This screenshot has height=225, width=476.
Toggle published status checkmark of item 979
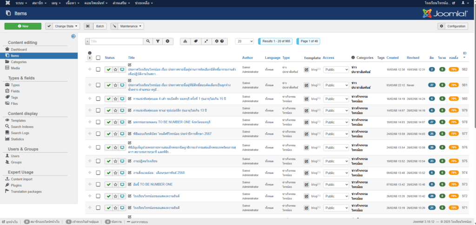pos(108,110)
